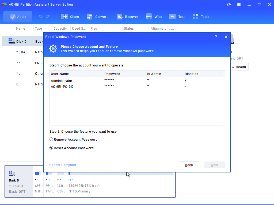Click the Next button

tap(214, 165)
